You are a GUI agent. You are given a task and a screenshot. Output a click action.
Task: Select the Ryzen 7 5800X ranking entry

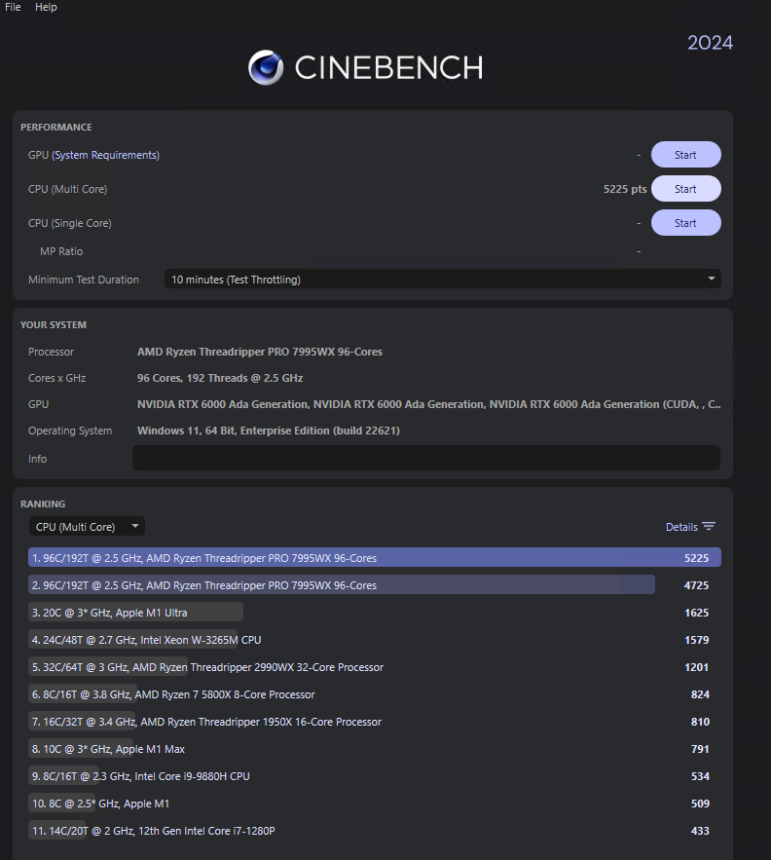click(172, 694)
